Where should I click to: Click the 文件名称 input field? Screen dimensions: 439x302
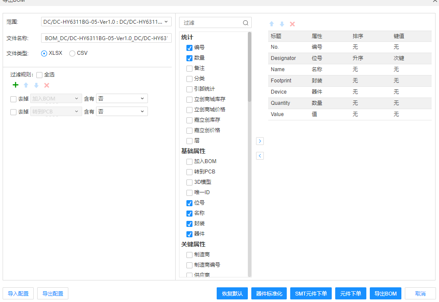click(106, 38)
